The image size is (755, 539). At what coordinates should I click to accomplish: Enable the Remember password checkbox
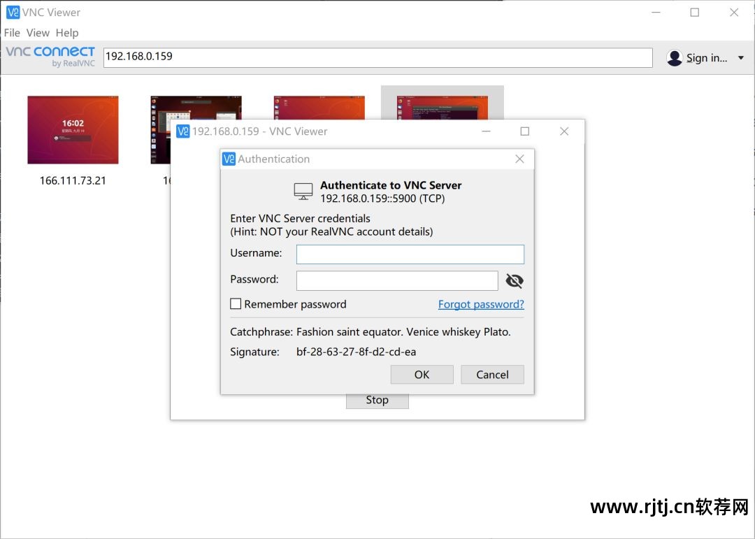[236, 304]
